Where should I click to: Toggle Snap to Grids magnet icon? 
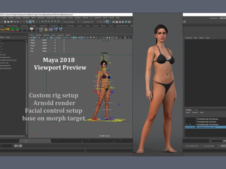(x=43, y=22)
